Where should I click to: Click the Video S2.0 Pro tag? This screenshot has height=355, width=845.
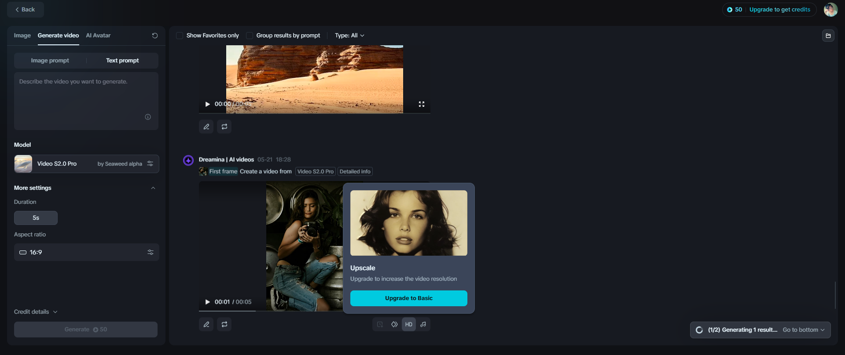(316, 171)
